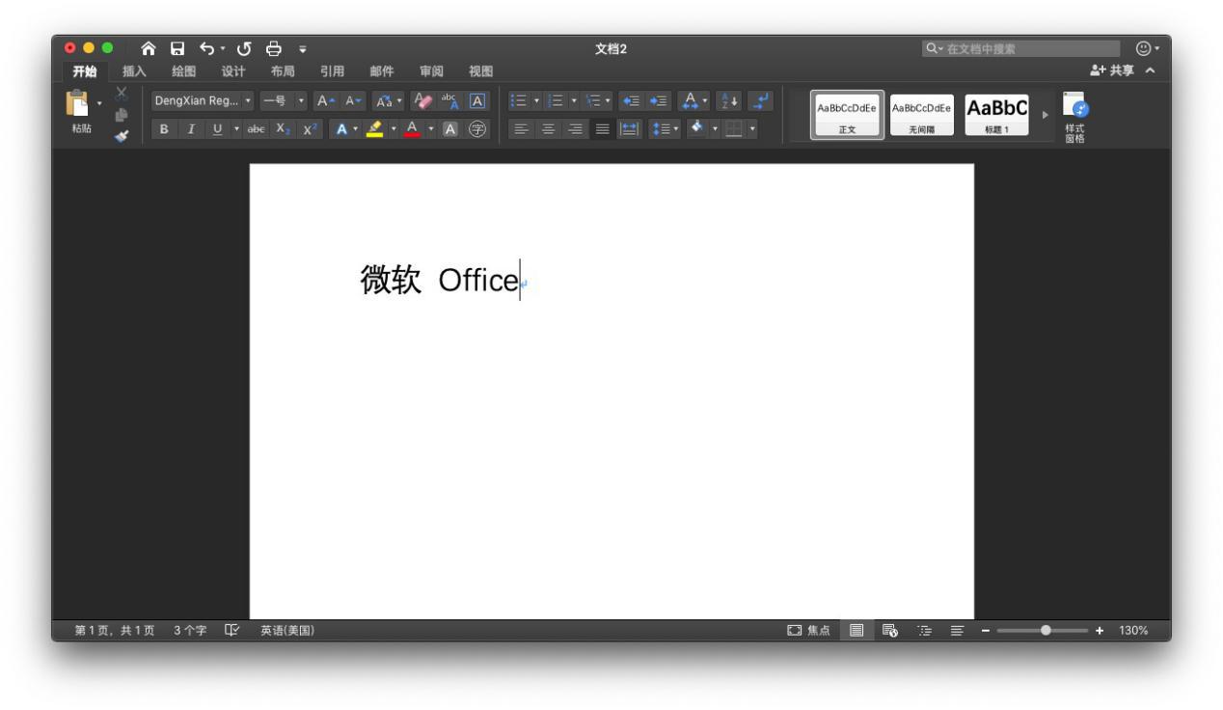Image resolution: width=1223 pixels, height=710 pixels.
Task: Expand the underline style options
Action: coord(235,128)
